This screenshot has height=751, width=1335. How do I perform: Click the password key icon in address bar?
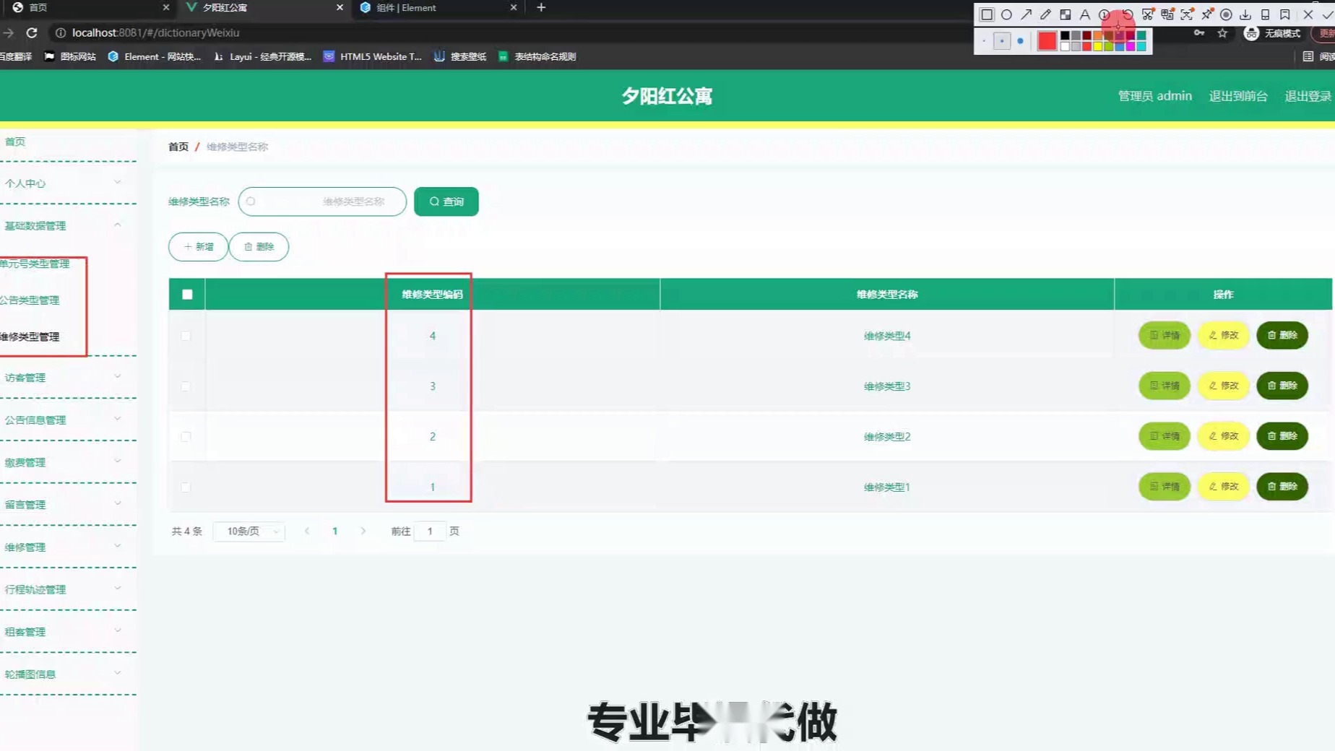[1199, 33]
